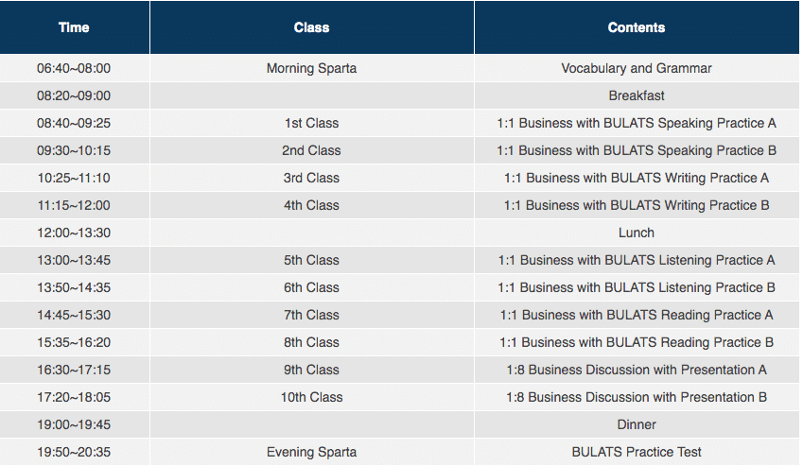Viewport: 803px width, 466px height.
Task: Select the Breakfast row contents
Action: (636, 95)
